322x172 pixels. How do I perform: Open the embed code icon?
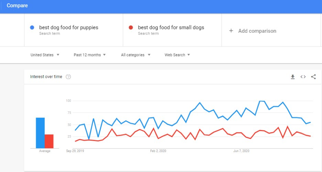(303, 77)
